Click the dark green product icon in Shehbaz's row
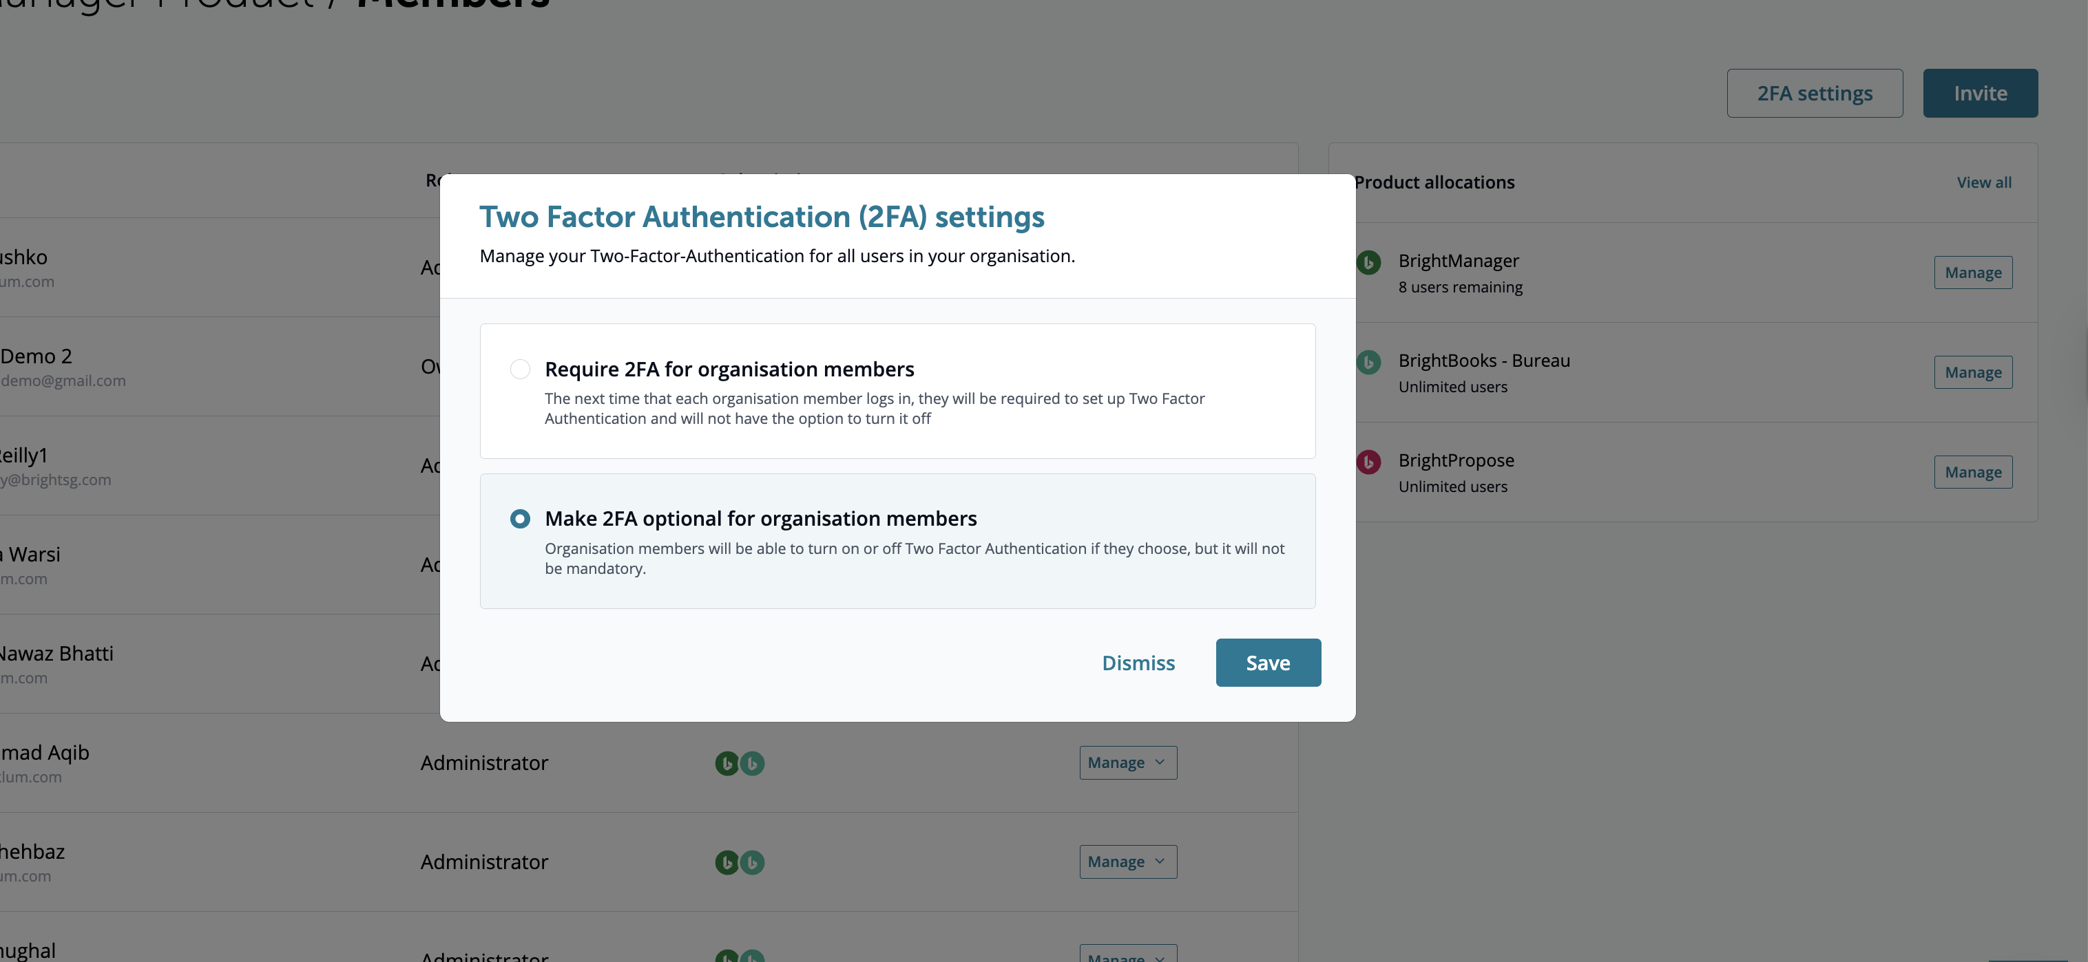 click(x=727, y=862)
